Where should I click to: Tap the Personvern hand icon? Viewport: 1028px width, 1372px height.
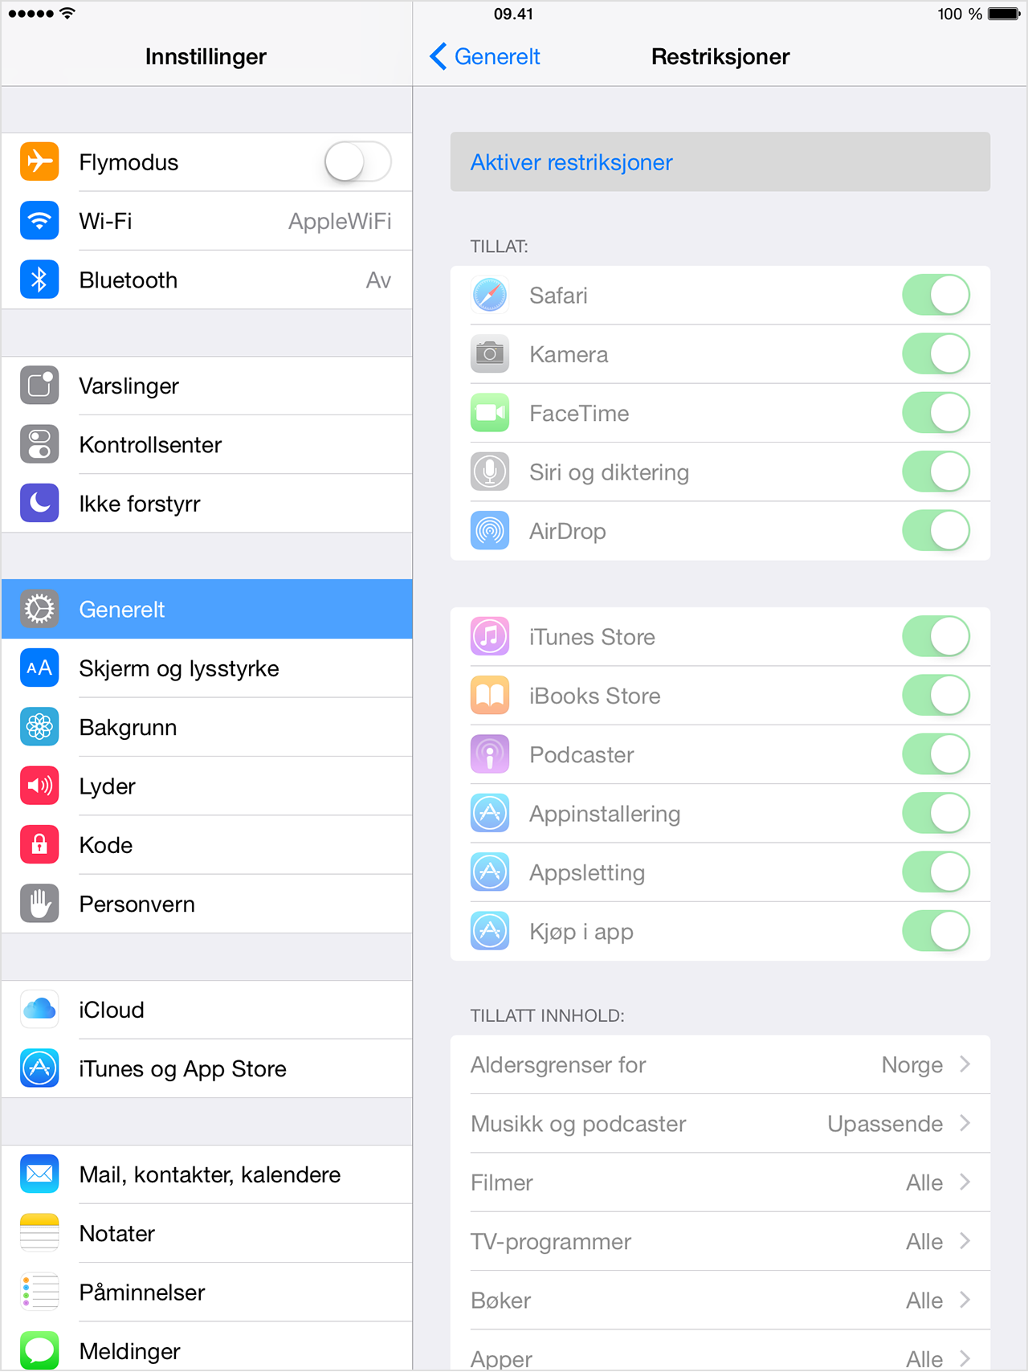[39, 904]
